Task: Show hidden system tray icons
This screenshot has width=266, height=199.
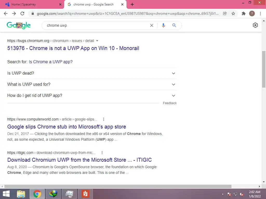Action: tap(223, 194)
